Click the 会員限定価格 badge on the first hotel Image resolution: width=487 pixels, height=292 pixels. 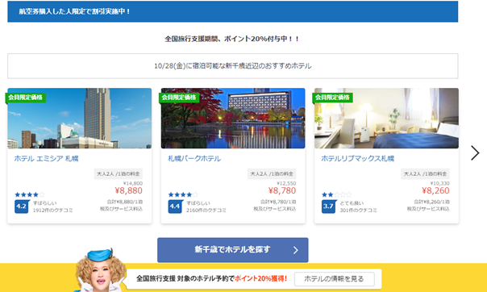[x=26, y=98]
